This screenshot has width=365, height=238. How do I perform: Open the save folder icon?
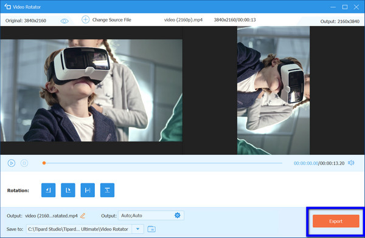point(151,229)
